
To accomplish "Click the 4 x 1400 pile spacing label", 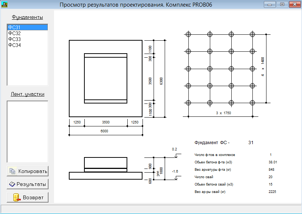I will (263, 67).
